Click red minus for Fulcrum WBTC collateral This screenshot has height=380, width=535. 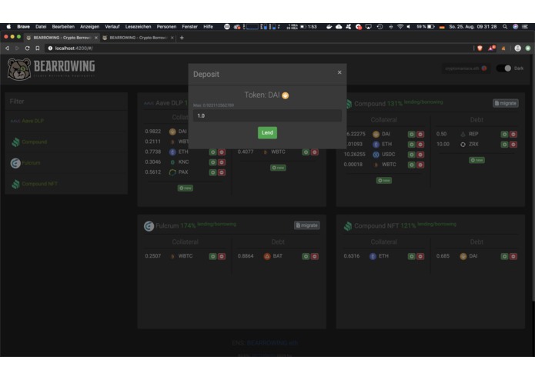coord(222,256)
